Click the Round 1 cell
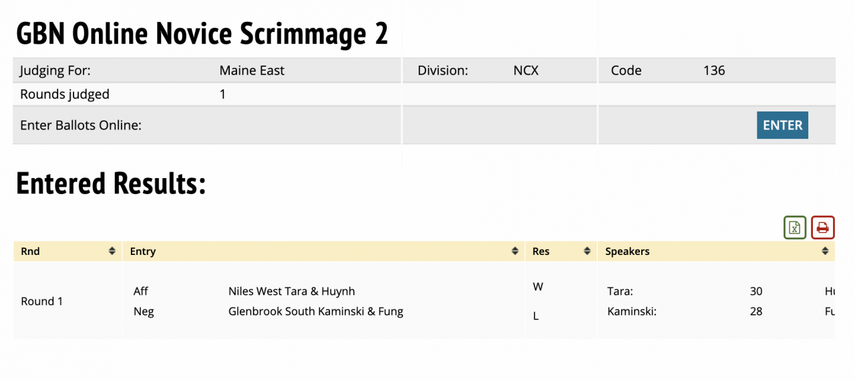Screen dimensions: 855x381 coord(42,301)
